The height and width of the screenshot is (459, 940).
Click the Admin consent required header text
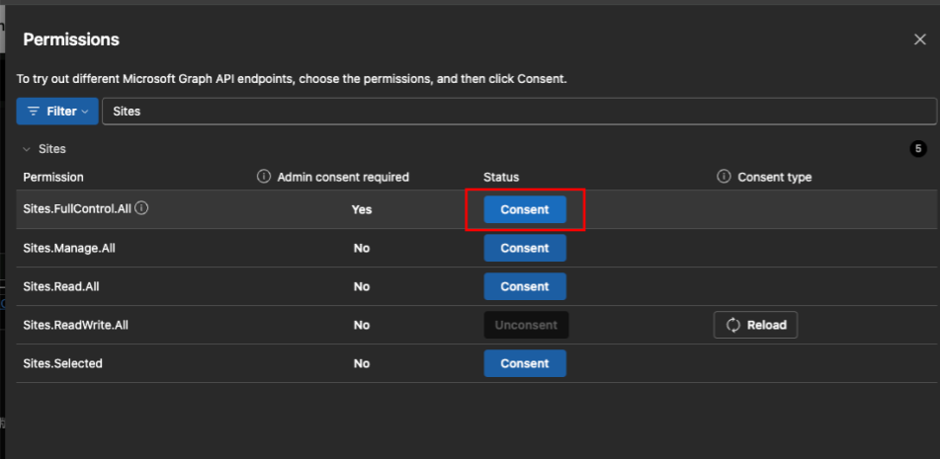pyautogui.click(x=343, y=177)
